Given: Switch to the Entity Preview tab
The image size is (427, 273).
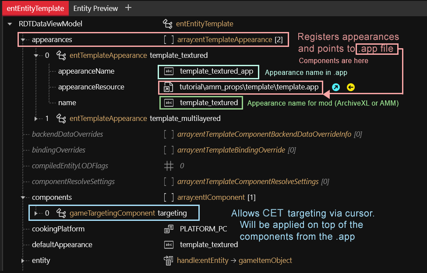Looking at the screenshot, I should point(95,8).
